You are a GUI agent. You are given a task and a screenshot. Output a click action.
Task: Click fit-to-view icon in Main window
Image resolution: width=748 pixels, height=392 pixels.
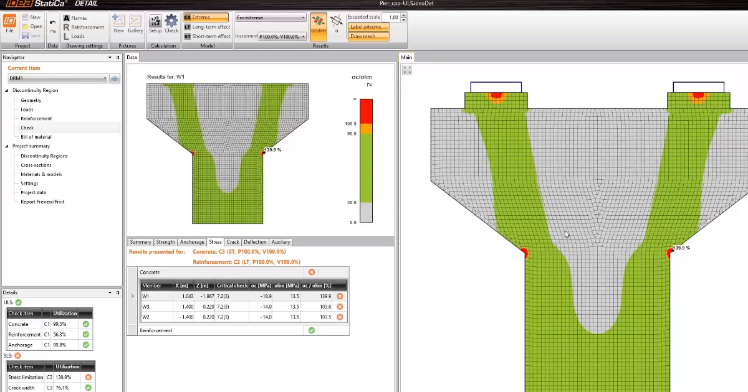(x=407, y=70)
